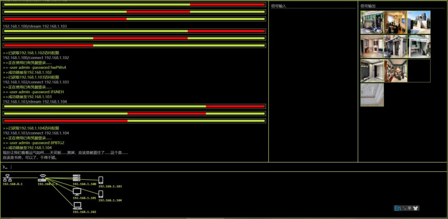448x219 pixels.
Task: Click the phone icon at 192.168.1.104
Action: [101, 194]
